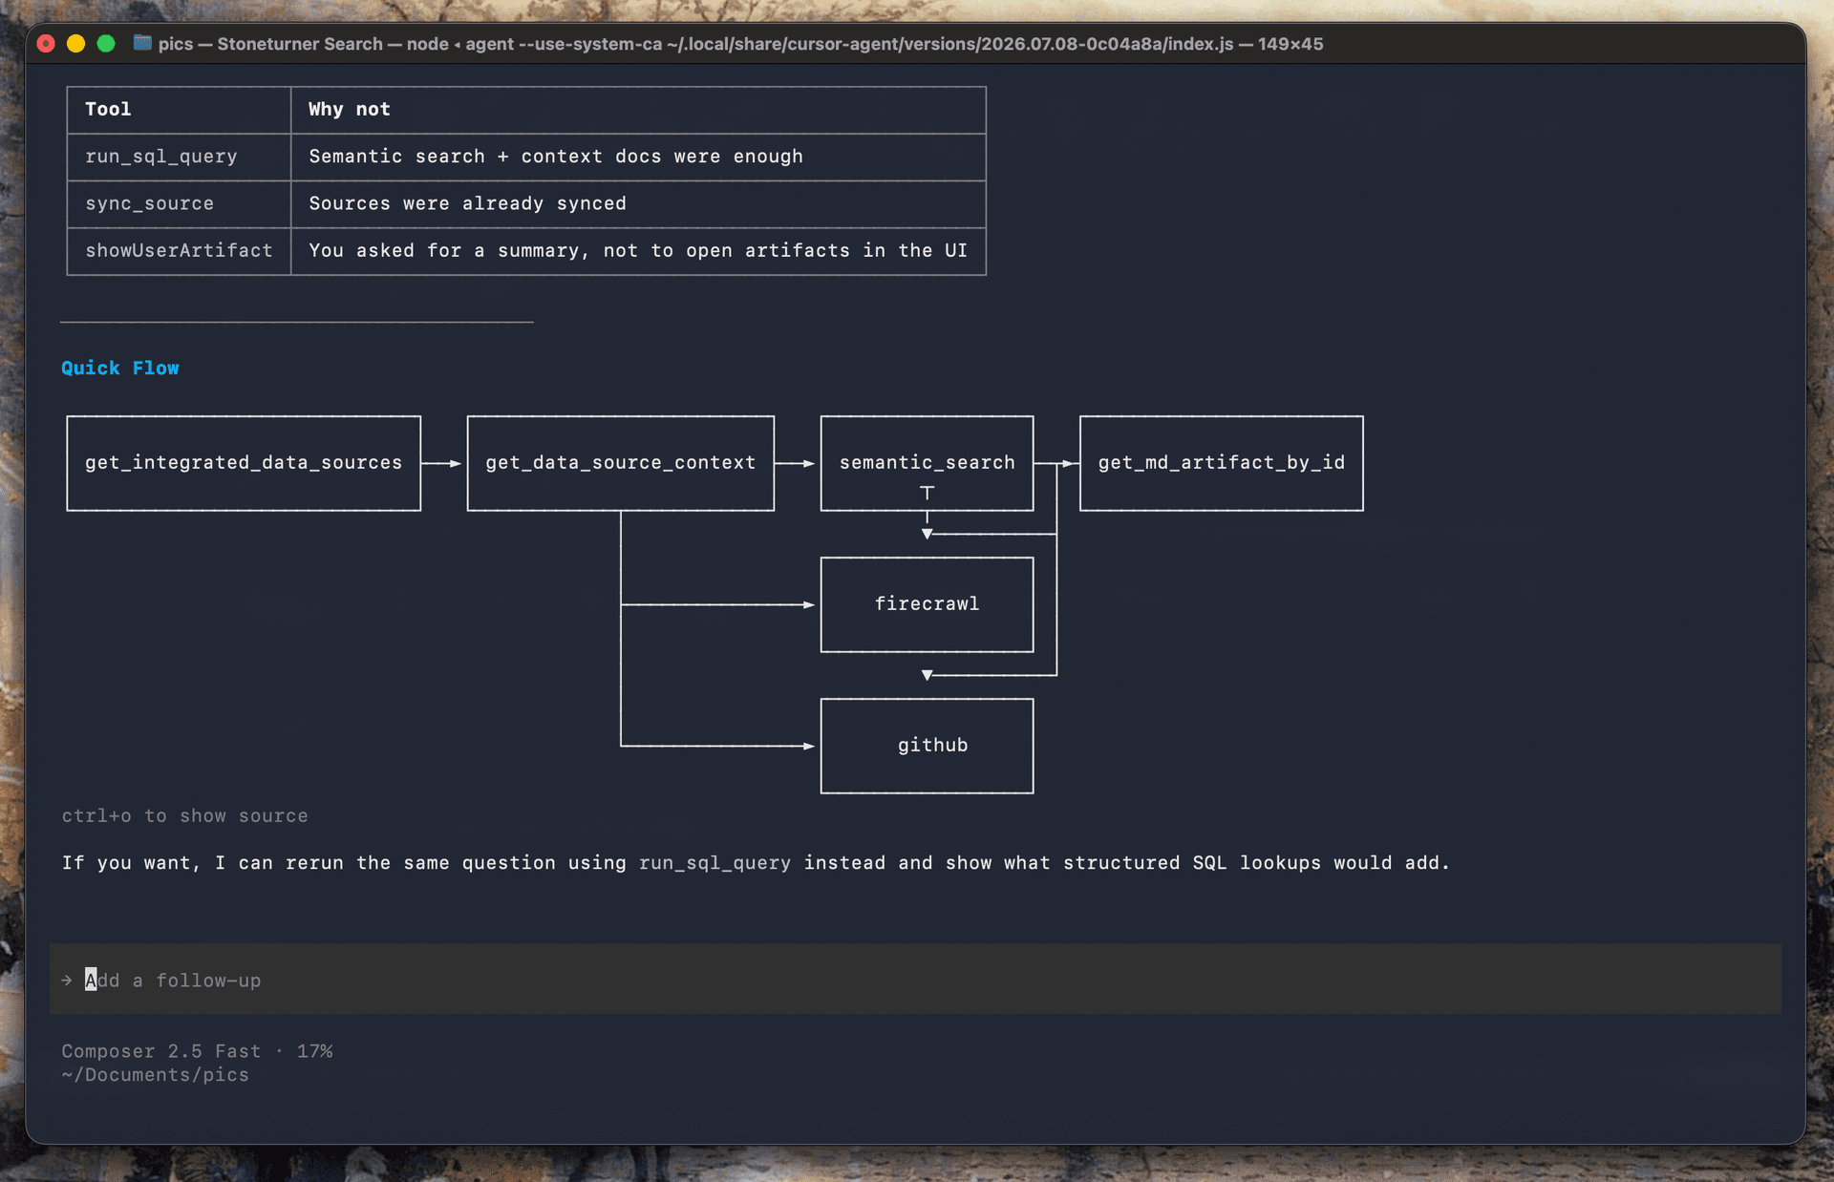
Task: Focus the 'Add a follow-up' input field
Action: coord(915,980)
